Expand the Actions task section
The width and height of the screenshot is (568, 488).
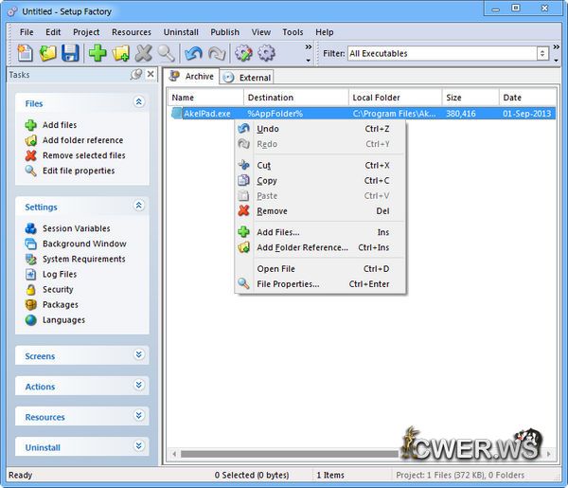pos(139,386)
